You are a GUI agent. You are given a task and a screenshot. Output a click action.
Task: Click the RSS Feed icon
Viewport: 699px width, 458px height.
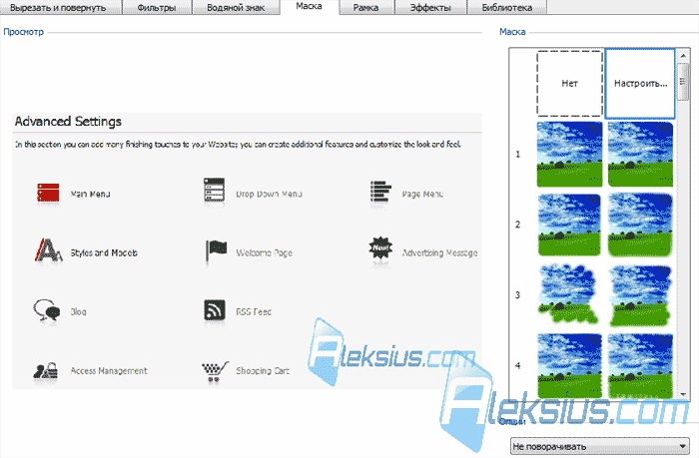click(215, 309)
